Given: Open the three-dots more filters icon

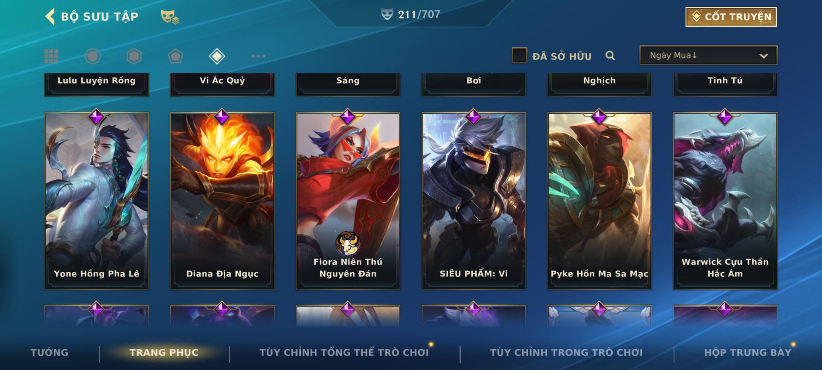Looking at the screenshot, I should [258, 56].
